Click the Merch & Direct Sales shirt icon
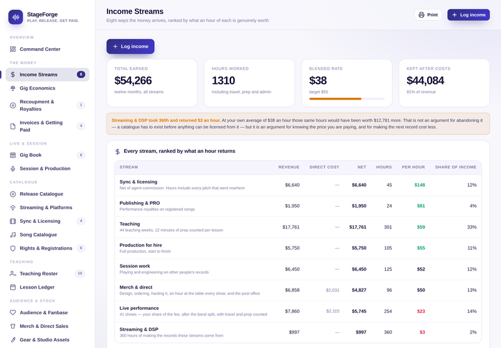This screenshot has height=348, width=501. [13, 326]
